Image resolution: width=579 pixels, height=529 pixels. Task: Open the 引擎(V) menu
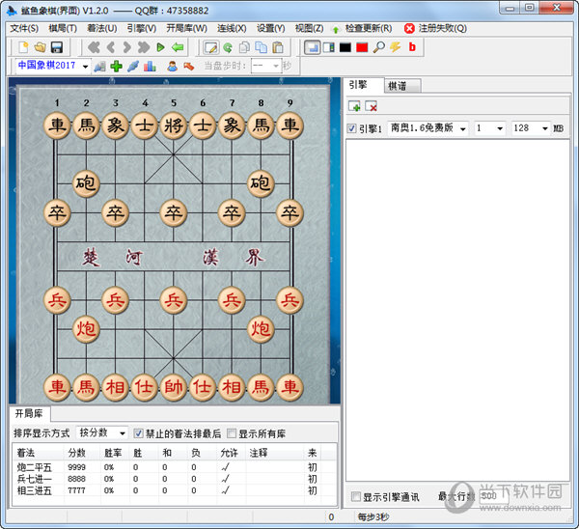[x=141, y=28]
